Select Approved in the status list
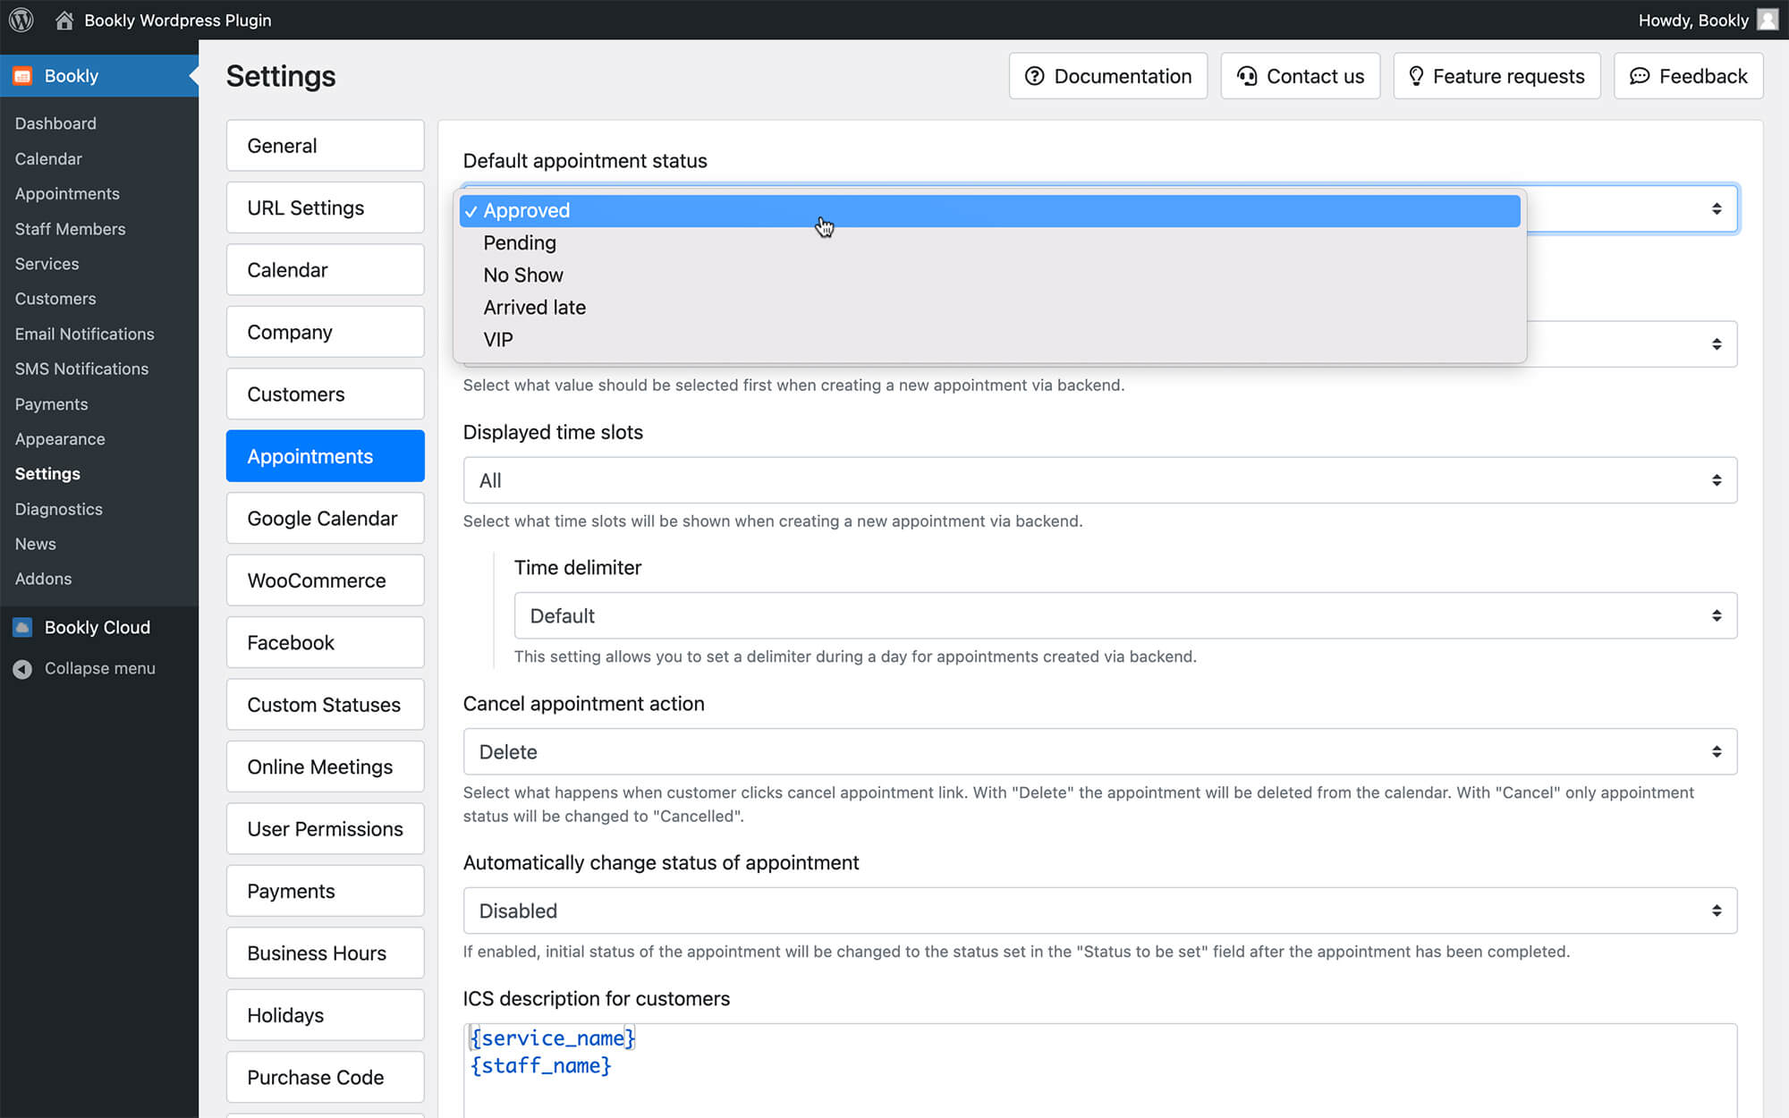Image resolution: width=1789 pixels, height=1118 pixels. [989, 210]
